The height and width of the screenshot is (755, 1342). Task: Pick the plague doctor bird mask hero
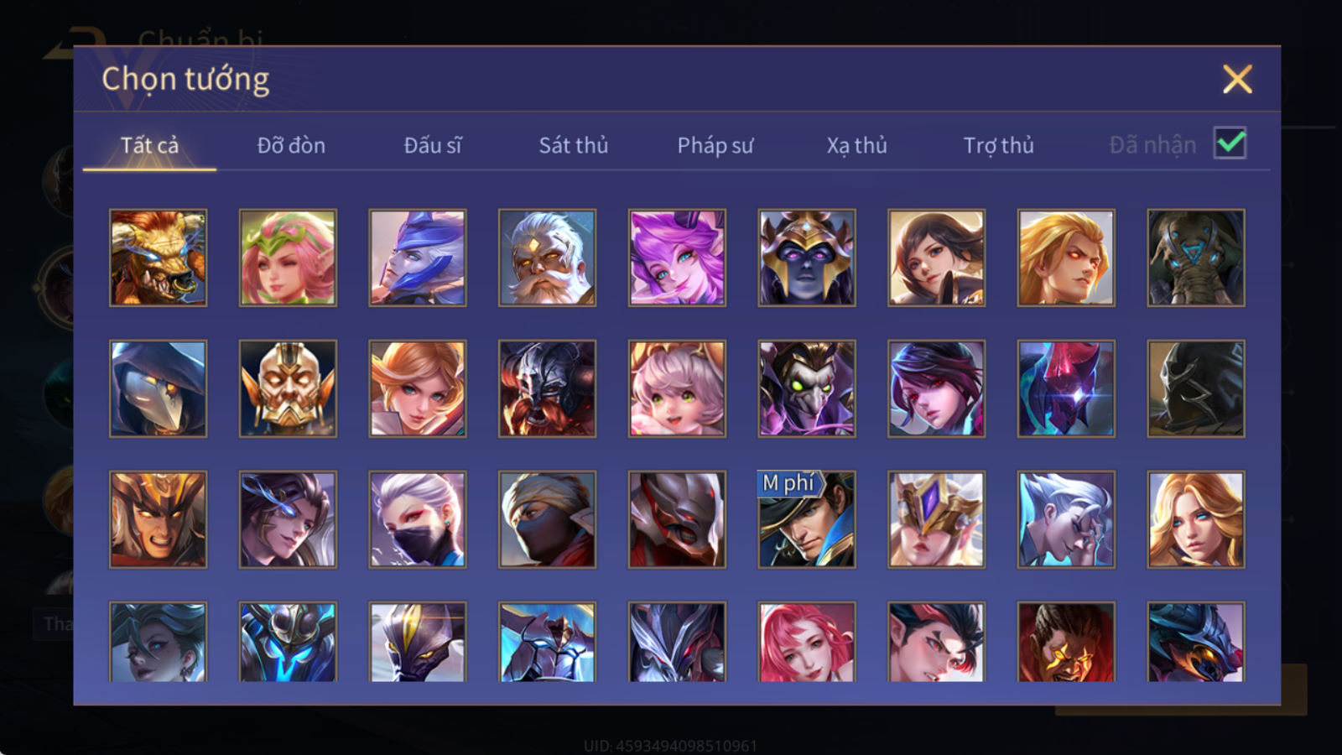(x=158, y=388)
